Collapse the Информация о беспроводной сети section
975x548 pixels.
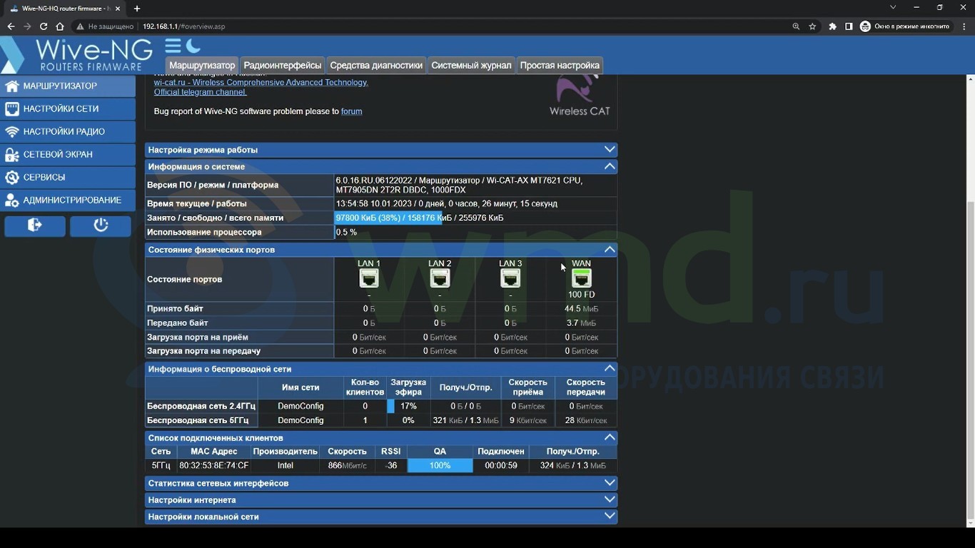click(x=381, y=369)
